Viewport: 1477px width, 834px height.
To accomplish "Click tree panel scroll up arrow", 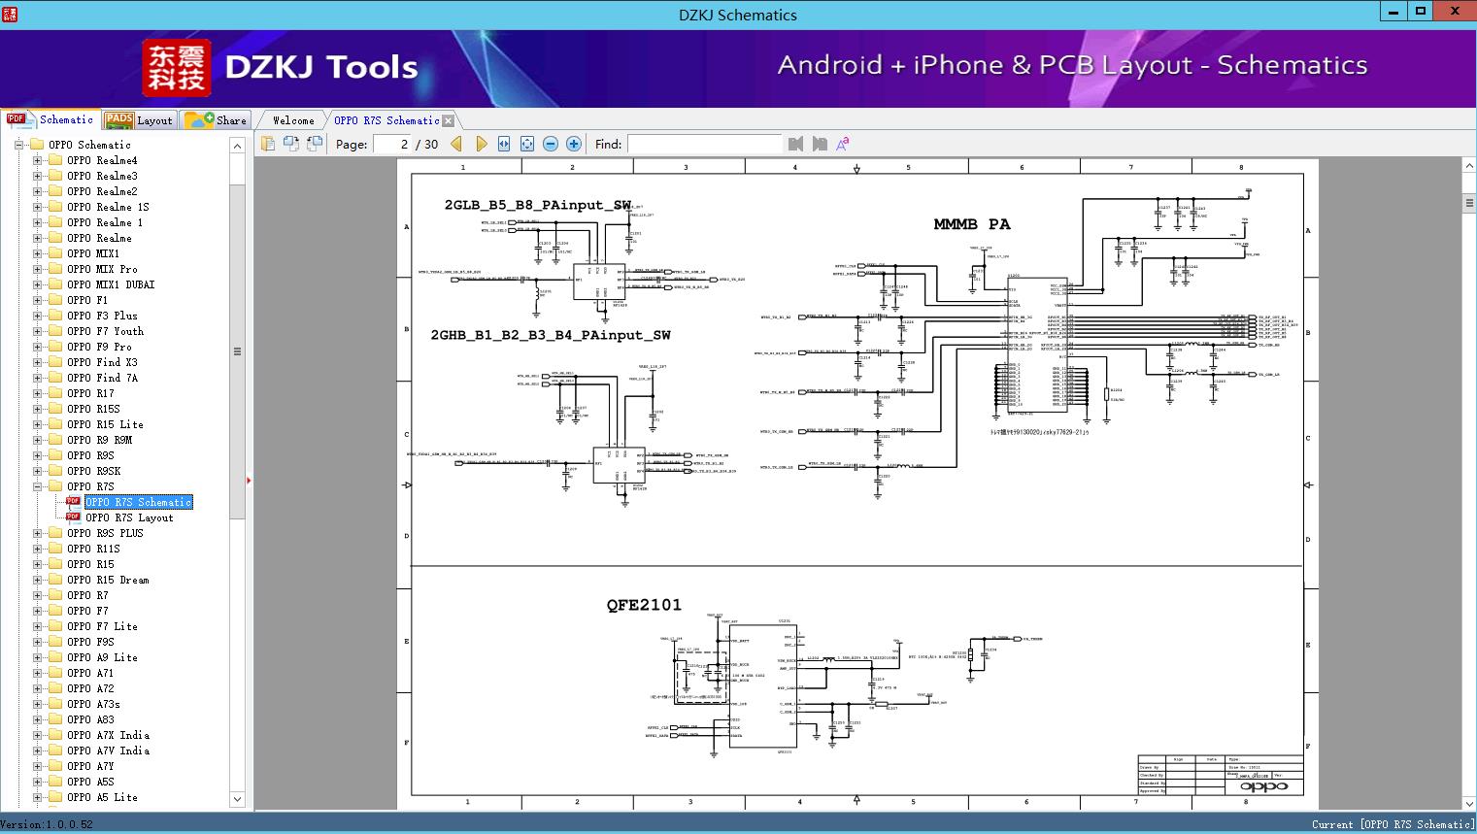I will pyautogui.click(x=237, y=146).
